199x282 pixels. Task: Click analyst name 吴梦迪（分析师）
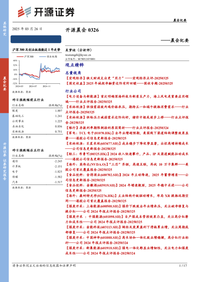coord(79,50)
